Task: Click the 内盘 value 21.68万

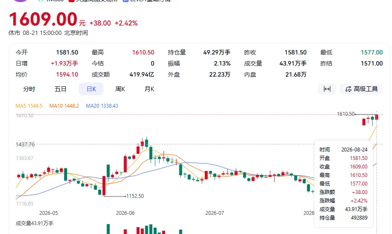Action: pyautogui.click(x=296, y=74)
